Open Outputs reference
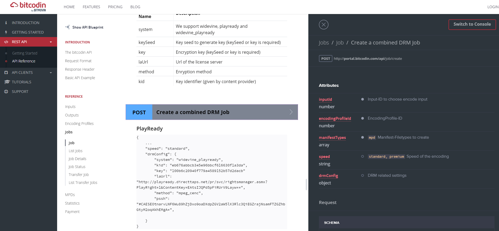499x231 pixels. [x=72, y=115]
